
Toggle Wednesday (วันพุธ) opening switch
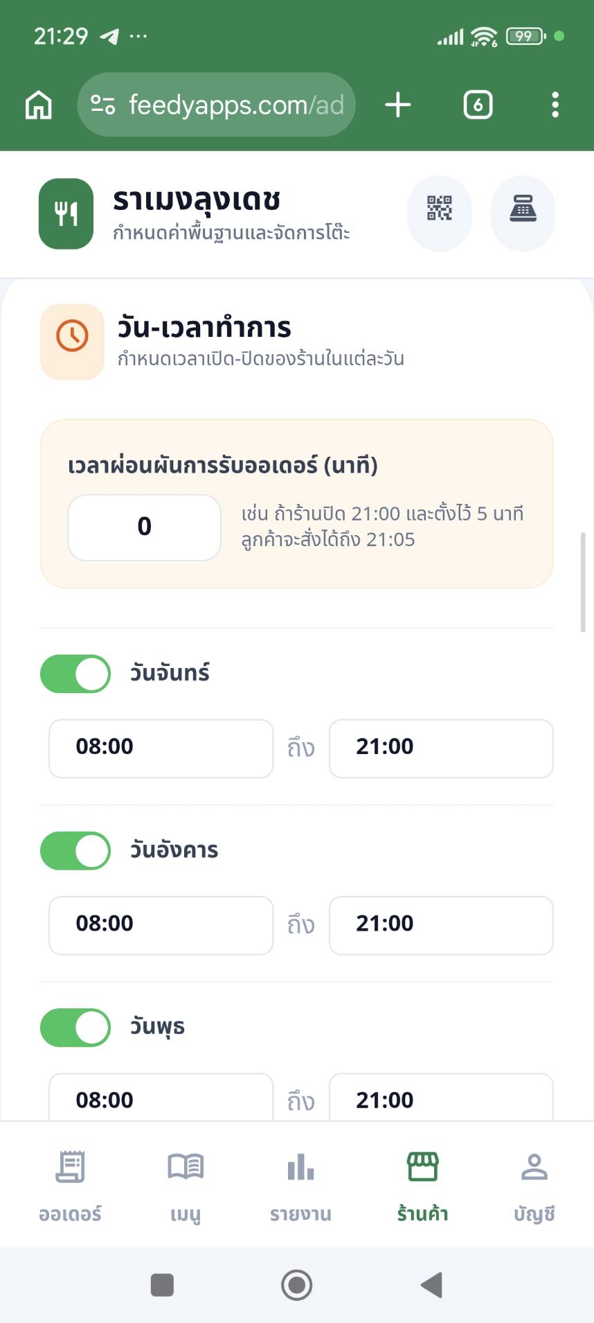pyautogui.click(x=75, y=1027)
